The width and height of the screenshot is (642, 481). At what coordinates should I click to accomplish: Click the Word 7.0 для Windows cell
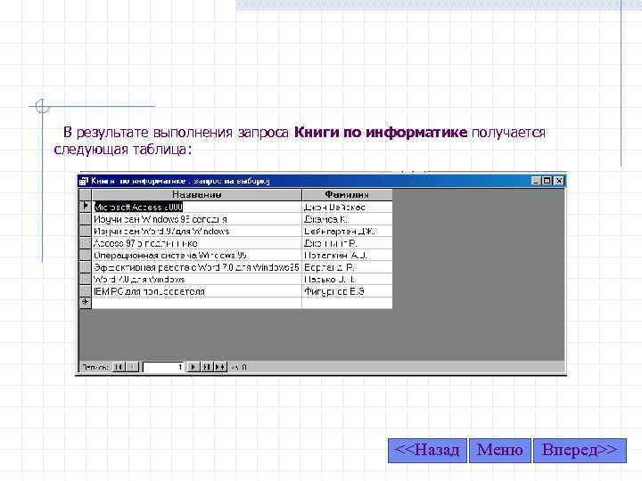tap(197, 280)
